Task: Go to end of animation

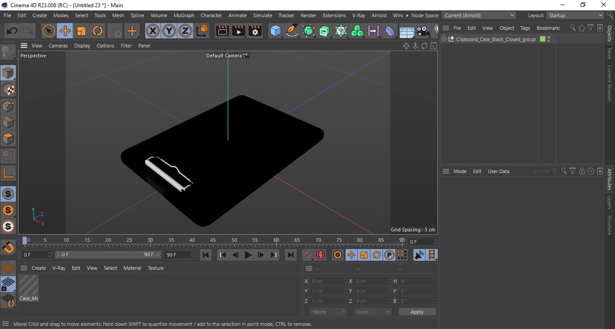Action: 291,255
